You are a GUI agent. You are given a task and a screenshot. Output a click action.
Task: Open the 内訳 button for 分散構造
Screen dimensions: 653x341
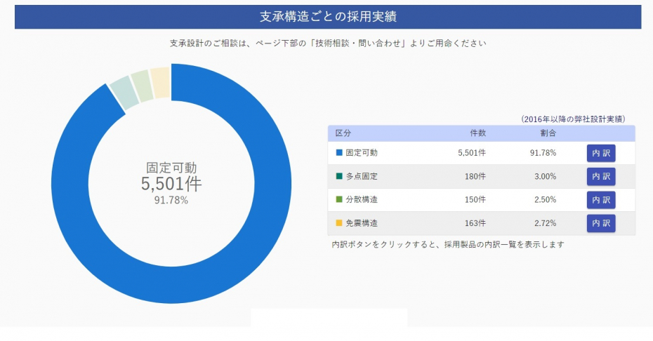click(601, 200)
